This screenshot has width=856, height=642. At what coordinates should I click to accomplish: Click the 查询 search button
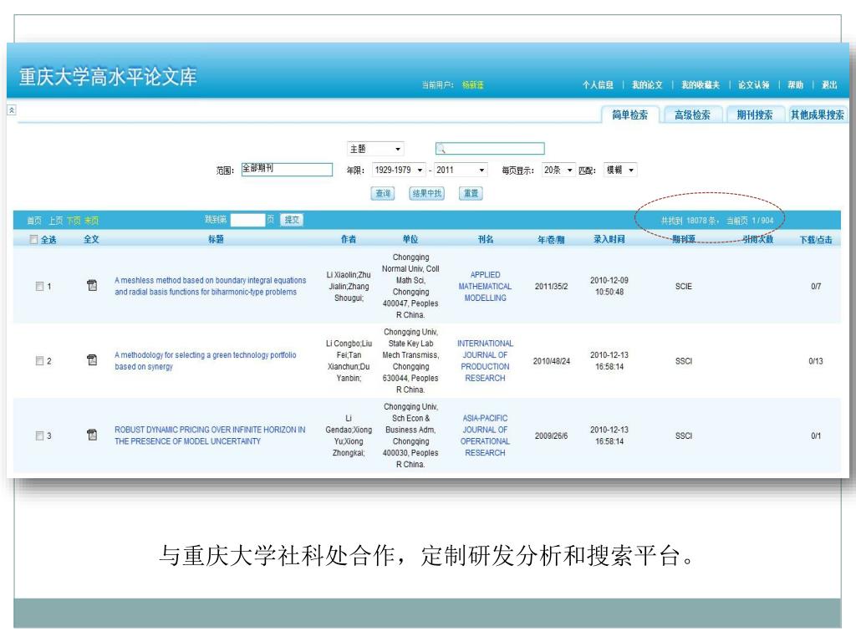[383, 193]
